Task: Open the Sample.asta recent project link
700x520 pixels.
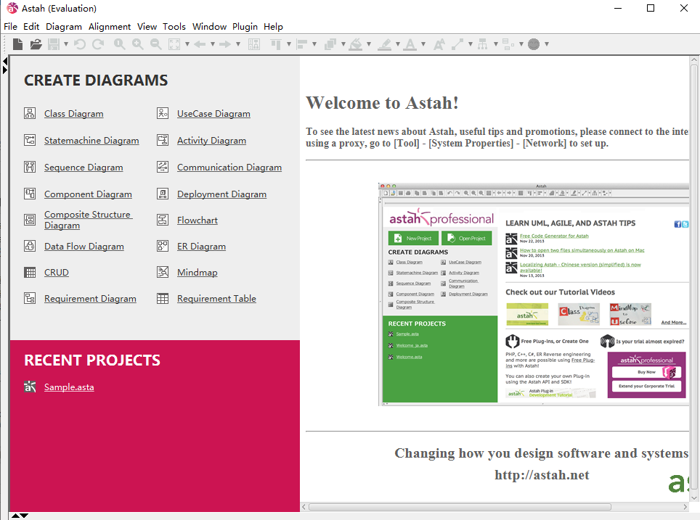Action: click(69, 387)
